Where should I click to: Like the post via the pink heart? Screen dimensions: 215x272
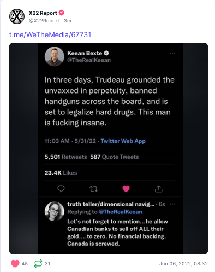[x=15, y=264]
